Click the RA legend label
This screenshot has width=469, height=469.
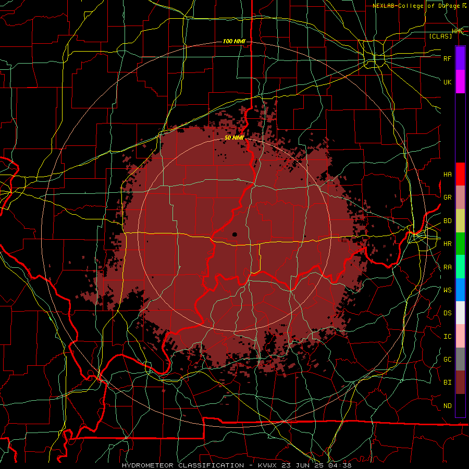click(447, 267)
